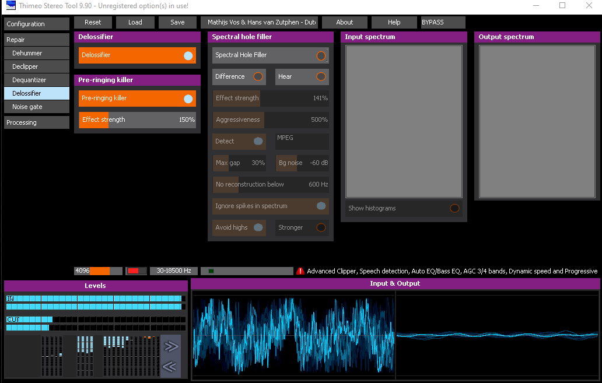The width and height of the screenshot is (602, 383).
Task: Click the IN level meter
Action: click(96, 303)
